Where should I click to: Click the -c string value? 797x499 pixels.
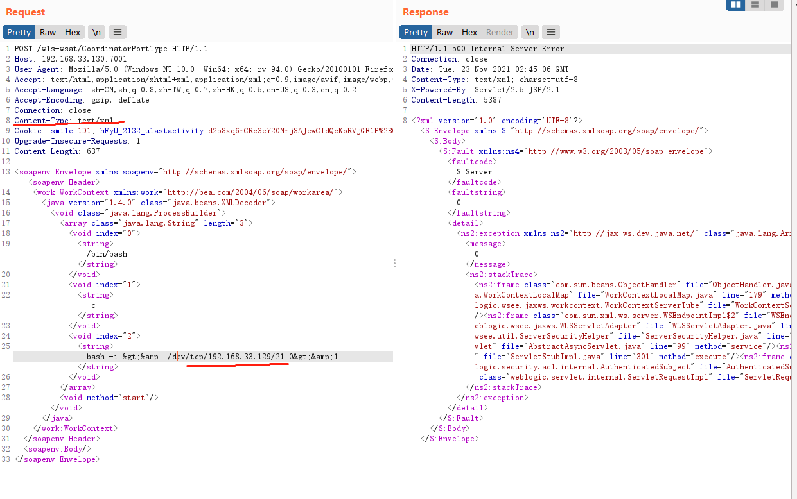pyautogui.click(x=91, y=305)
